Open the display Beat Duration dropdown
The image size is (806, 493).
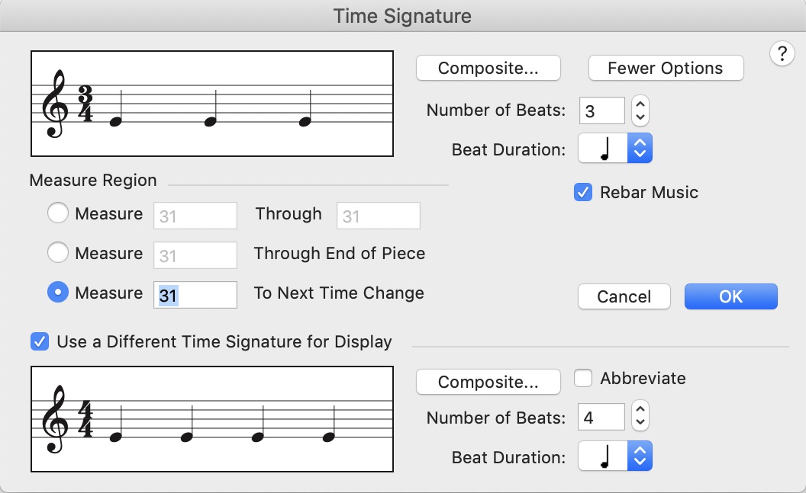616,456
